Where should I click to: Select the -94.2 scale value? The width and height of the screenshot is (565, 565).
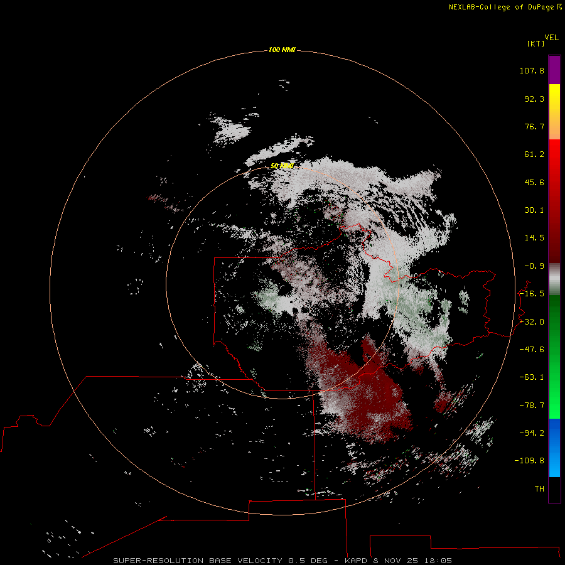pyautogui.click(x=532, y=433)
